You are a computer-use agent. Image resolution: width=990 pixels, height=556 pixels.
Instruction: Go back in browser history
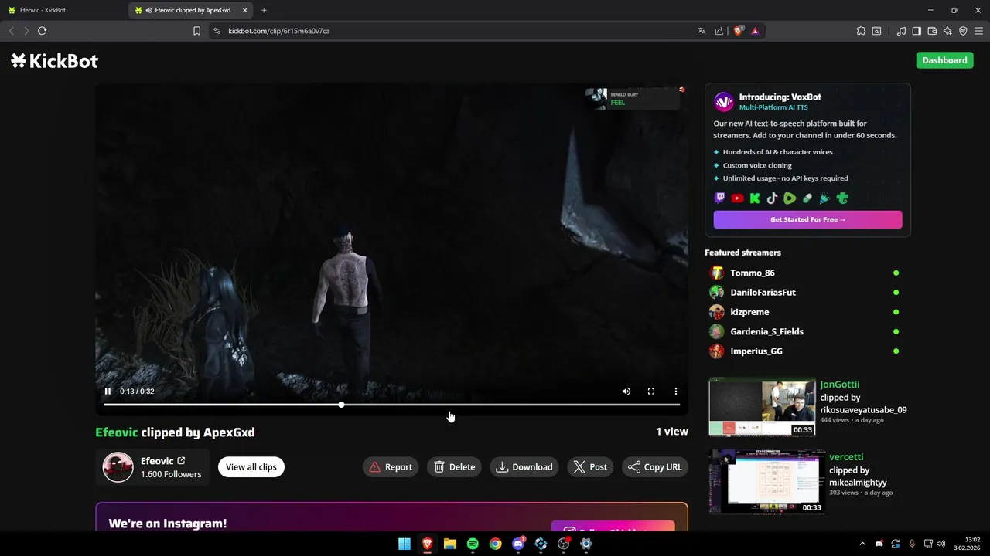11,31
